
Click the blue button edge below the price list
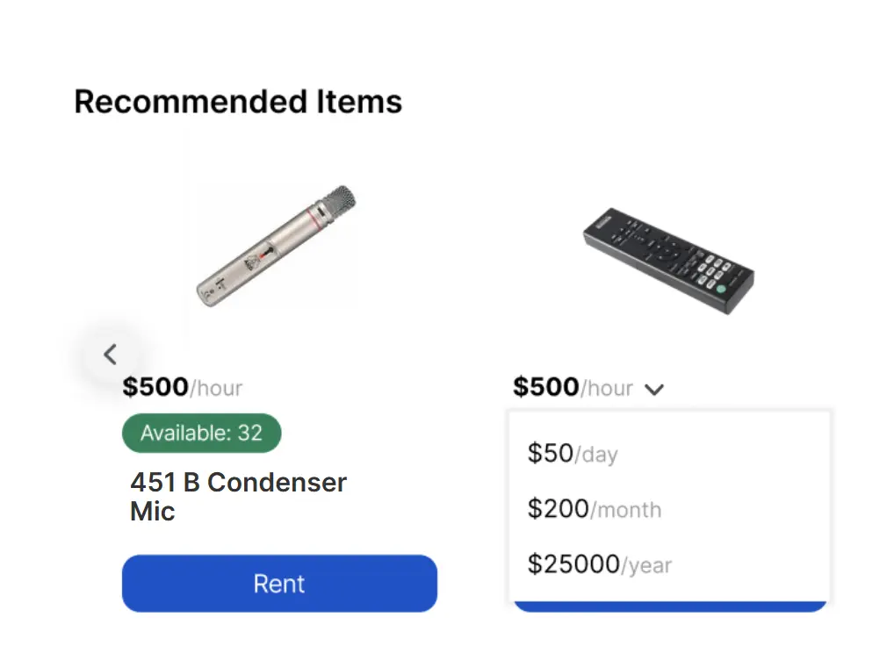(x=669, y=606)
